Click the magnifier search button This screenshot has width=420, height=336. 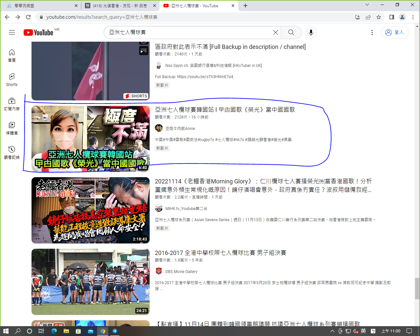(291, 32)
